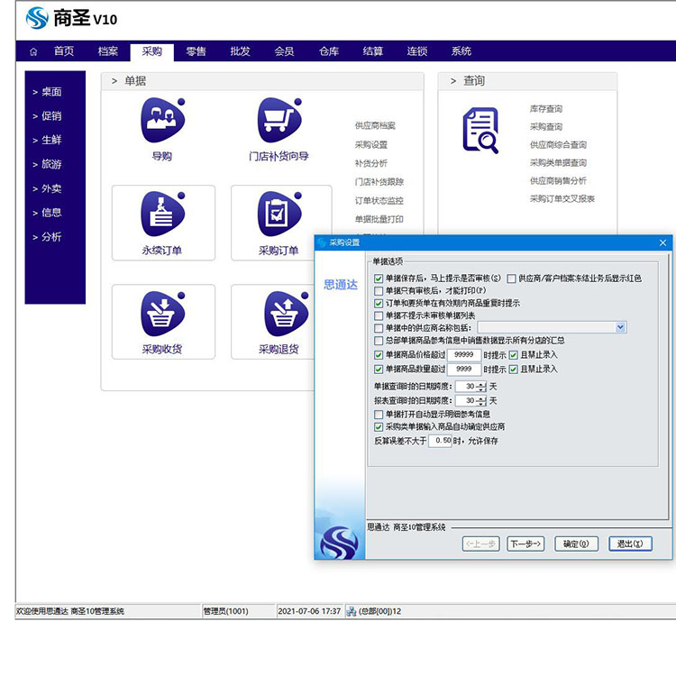Switch to the 会员 tab

(x=285, y=51)
